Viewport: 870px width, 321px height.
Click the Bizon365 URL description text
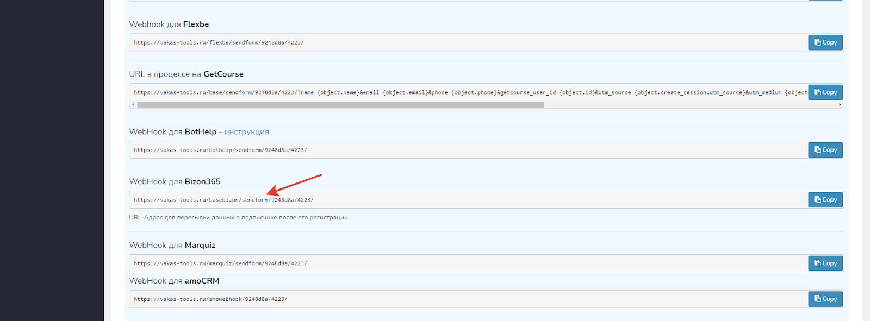(239, 217)
